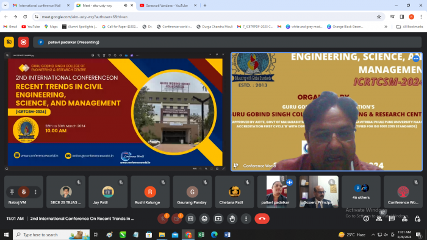Viewport: 427px width, 240px height.
Task: Open the chat with everyone panel
Action: [x=392, y=219]
